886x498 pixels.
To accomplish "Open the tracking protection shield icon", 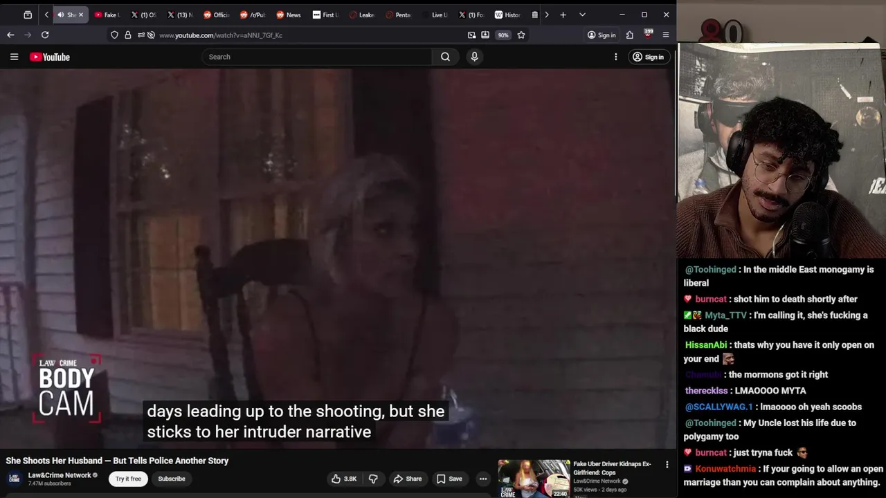I will [114, 35].
